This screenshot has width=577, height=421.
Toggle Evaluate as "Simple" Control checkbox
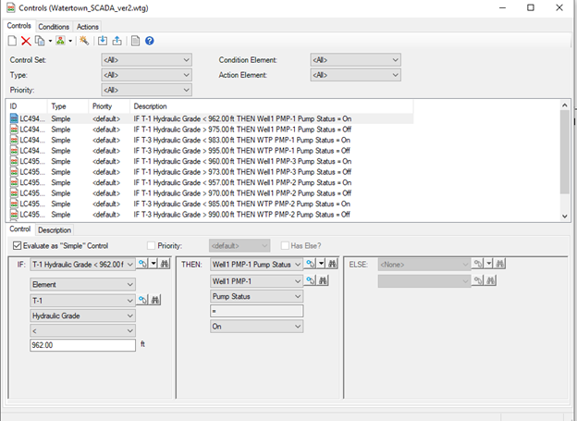point(17,246)
